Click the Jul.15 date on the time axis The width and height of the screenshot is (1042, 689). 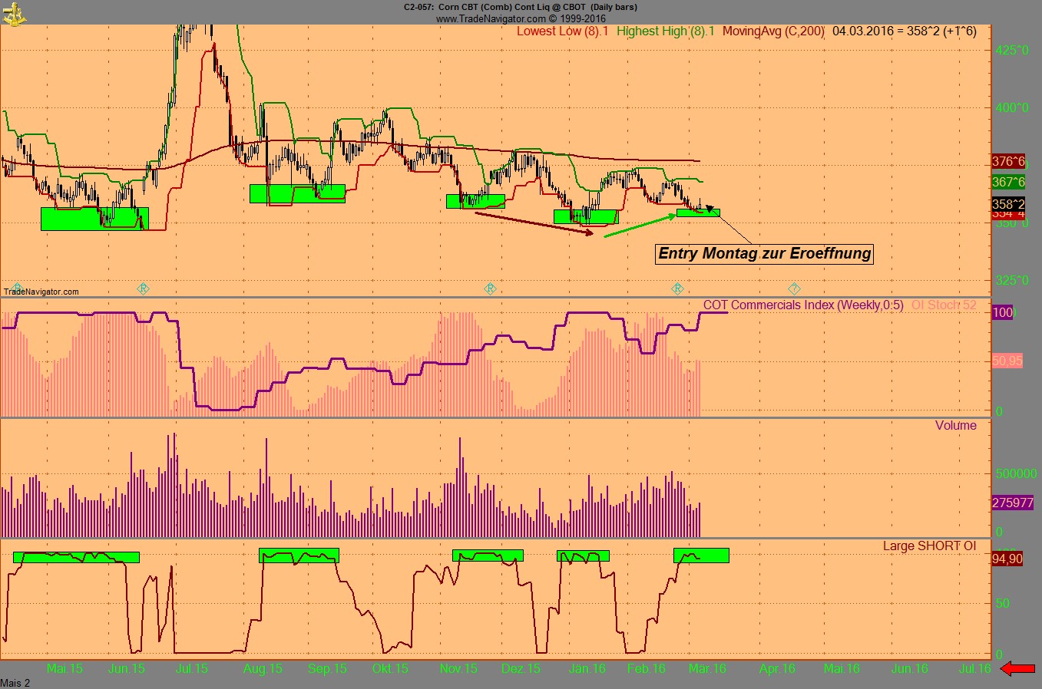coord(192,668)
